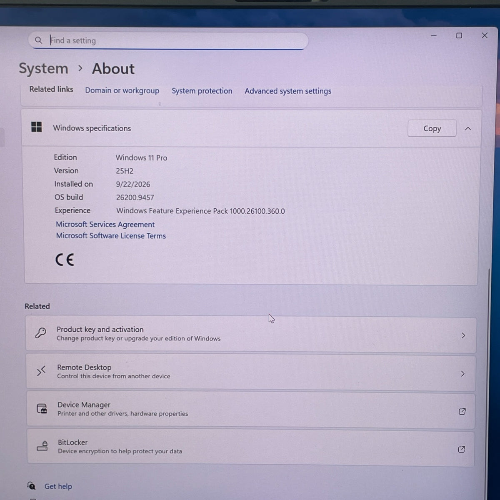500x500 pixels.
Task: Click the Windows logo in specifications header
Action: [37, 127]
